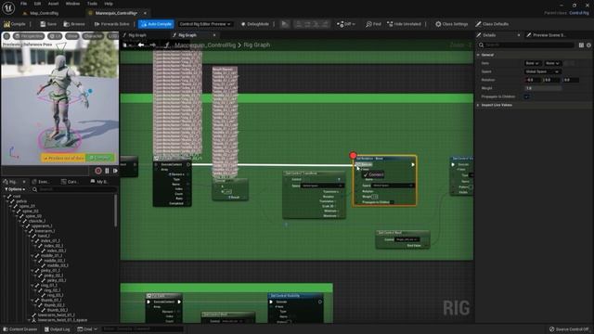Open hierarchy Options dropdown
The height and width of the screenshot is (334, 594).
point(15,189)
